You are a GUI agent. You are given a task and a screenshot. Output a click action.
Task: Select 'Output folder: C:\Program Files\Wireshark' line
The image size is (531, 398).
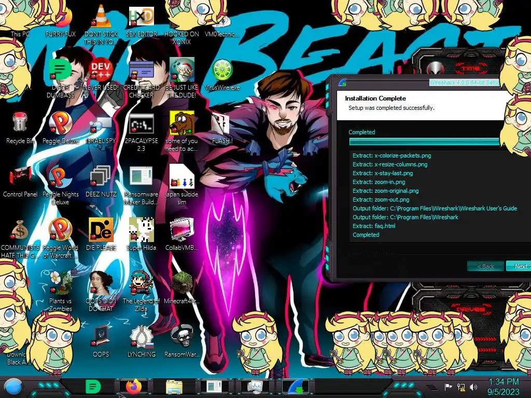(406, 217)
